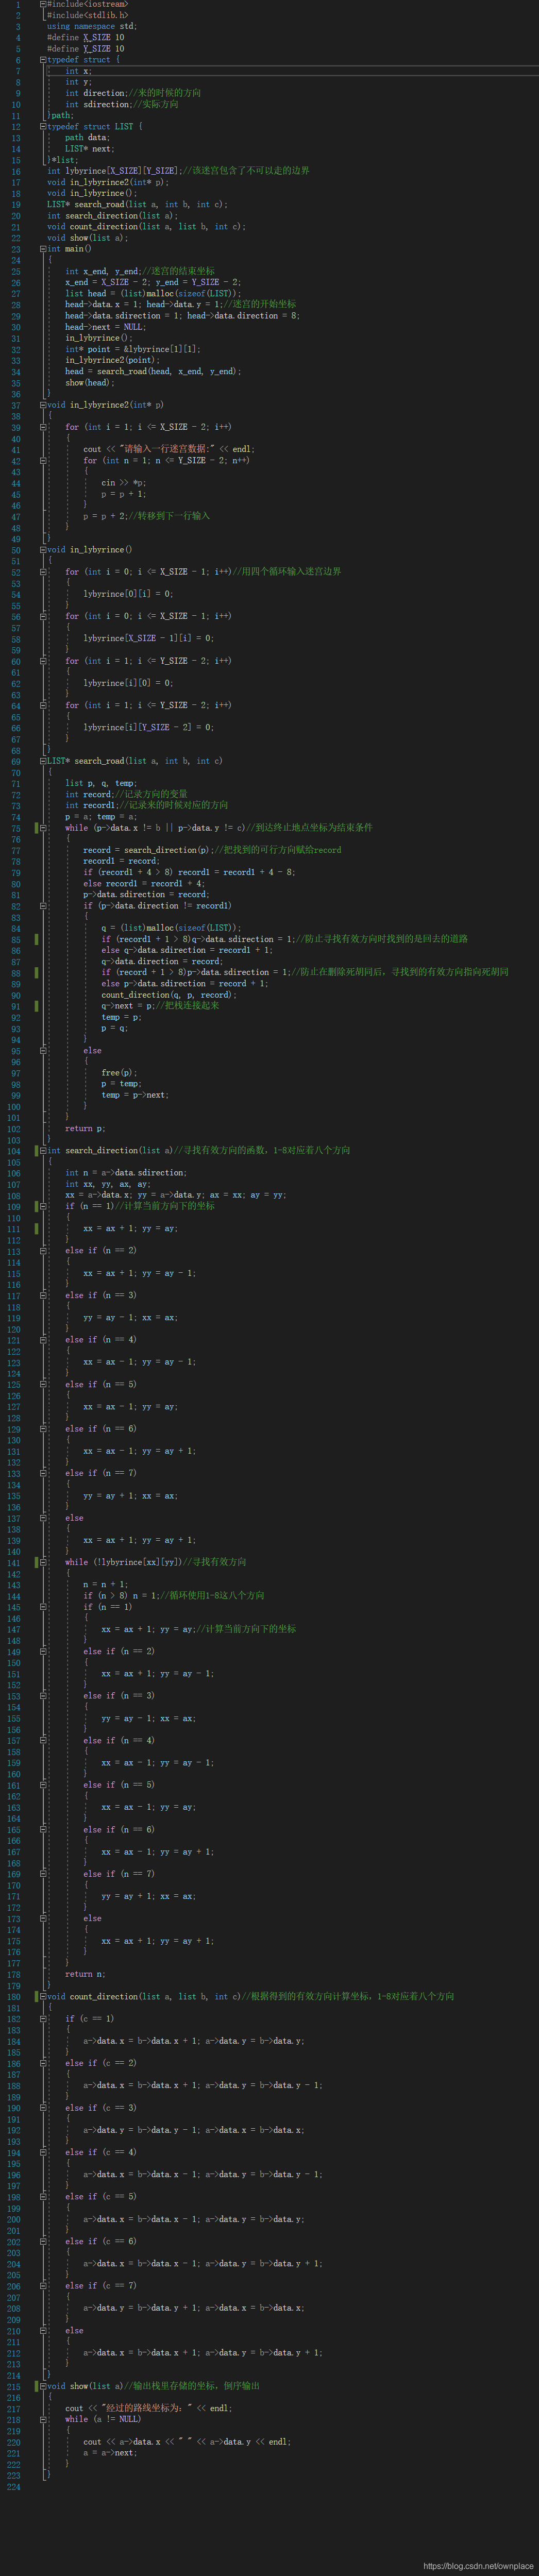Click the 'a = a->next;' line
This screenshot has width=539, height=2576.
110,2453
